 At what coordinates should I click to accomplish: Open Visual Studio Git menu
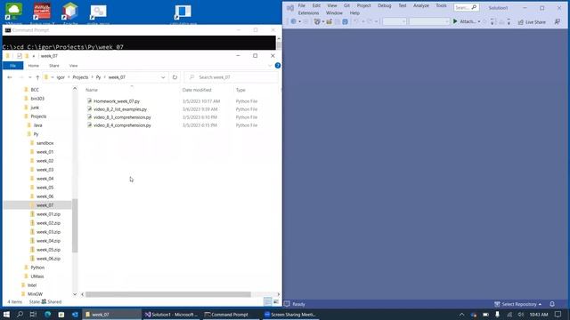tap(346, 6)
